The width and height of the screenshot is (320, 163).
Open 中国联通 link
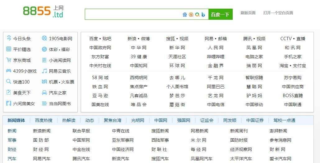pos(293,105)
